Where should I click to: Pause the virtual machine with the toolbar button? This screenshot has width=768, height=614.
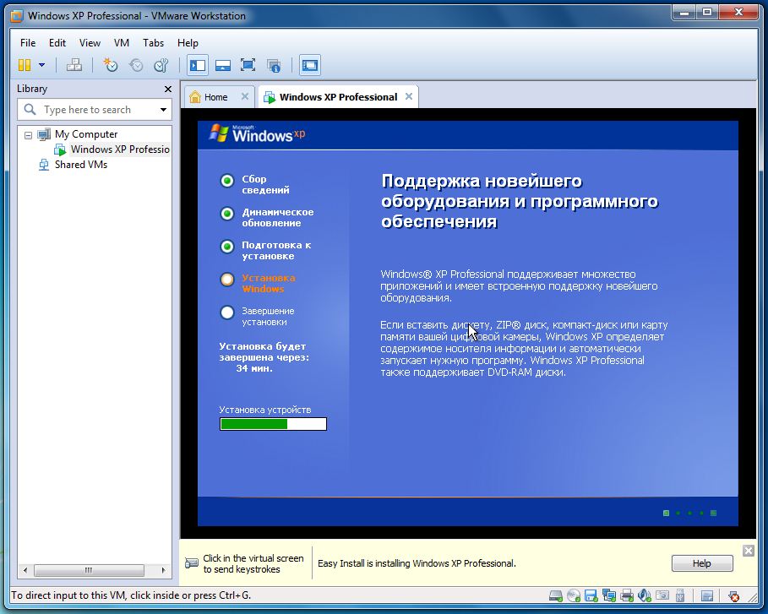coord(24,65)
